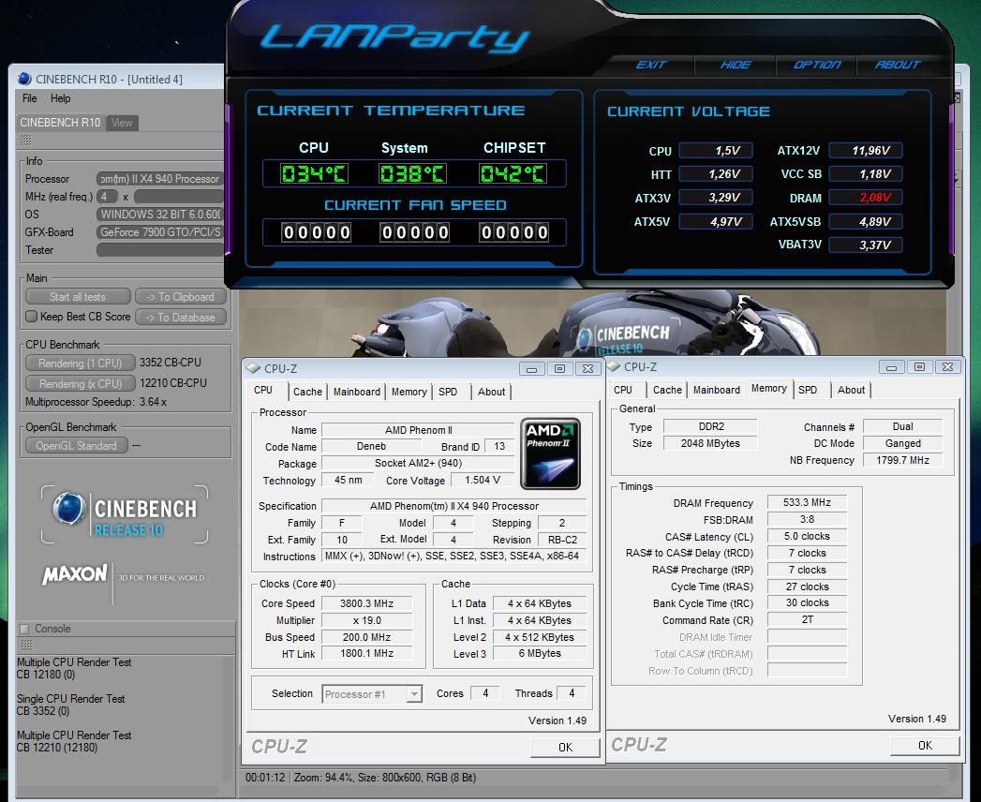Open the File menu in Cinebench
This screenshot has height=802, width=981.
(29, 98)
